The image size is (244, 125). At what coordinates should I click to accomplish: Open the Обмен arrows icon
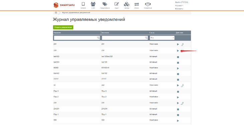[x=137, y=4]
